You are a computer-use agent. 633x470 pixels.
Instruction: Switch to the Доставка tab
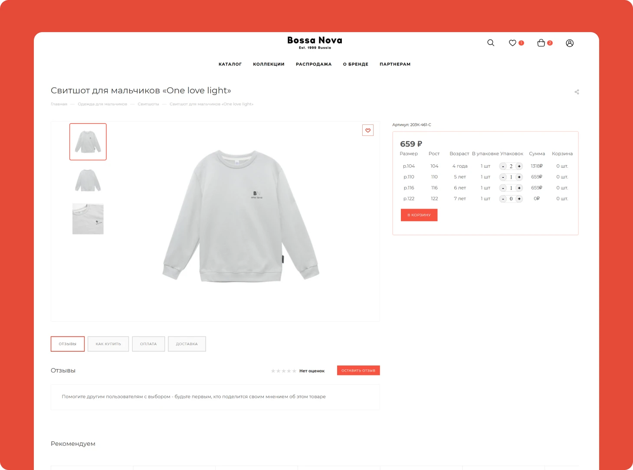click(x=187, y=344)
